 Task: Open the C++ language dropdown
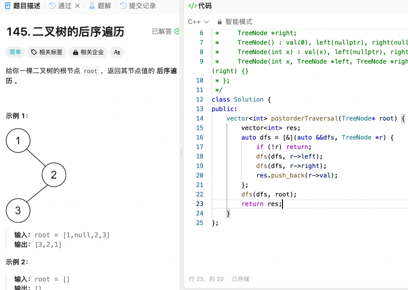[x=198, y=22]
